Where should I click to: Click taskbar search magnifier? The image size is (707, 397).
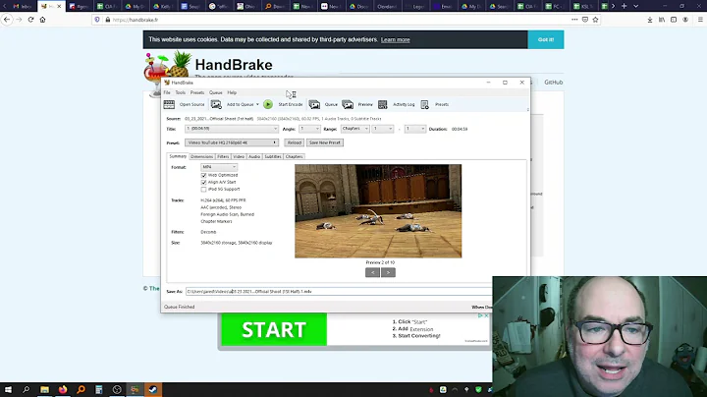(27, 389)
